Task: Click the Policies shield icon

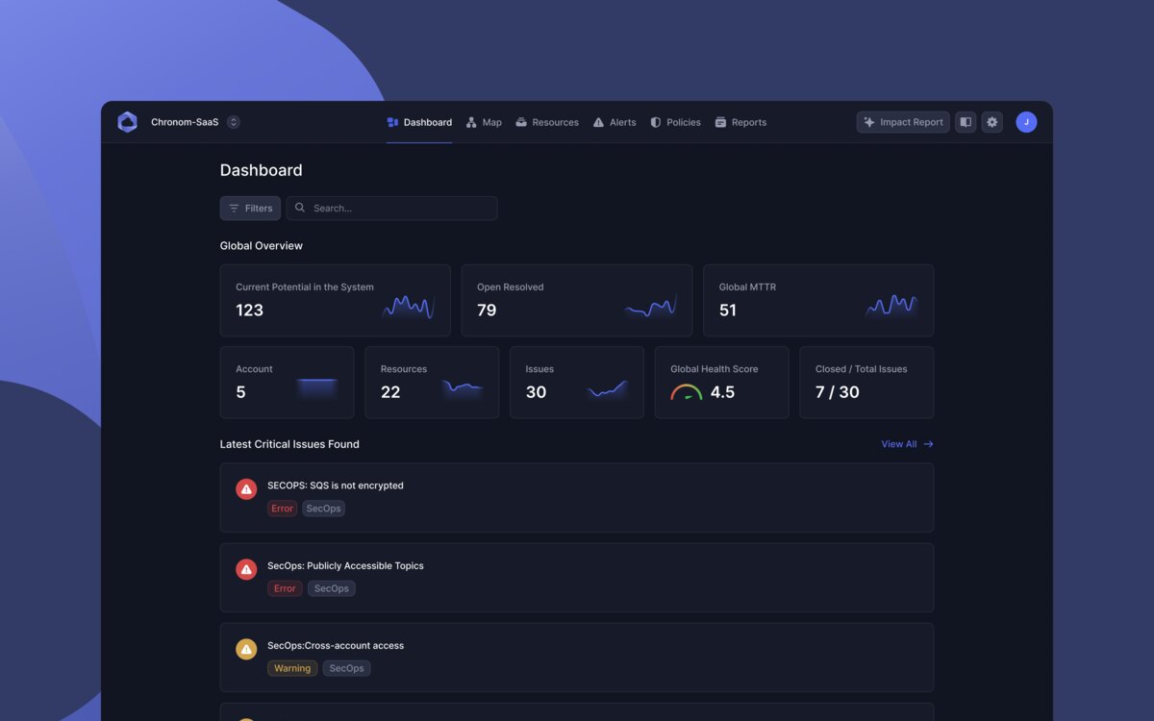Action: coord(655,122)
